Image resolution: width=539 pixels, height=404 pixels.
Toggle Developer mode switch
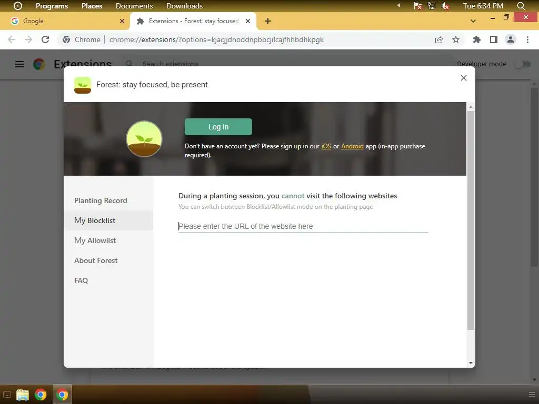523,64
